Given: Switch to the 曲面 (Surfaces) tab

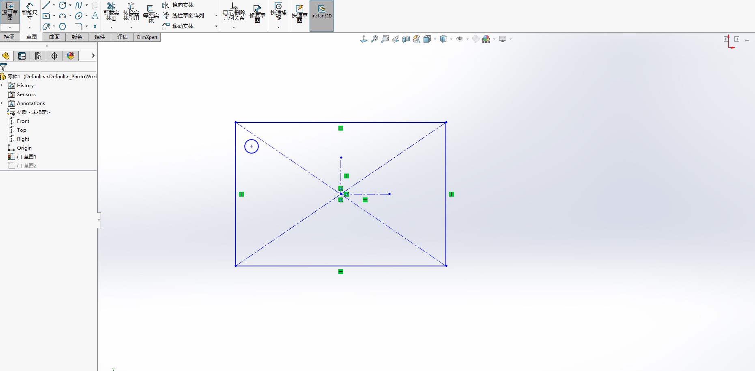Looking at the screenshot, I should coord(54,37).
